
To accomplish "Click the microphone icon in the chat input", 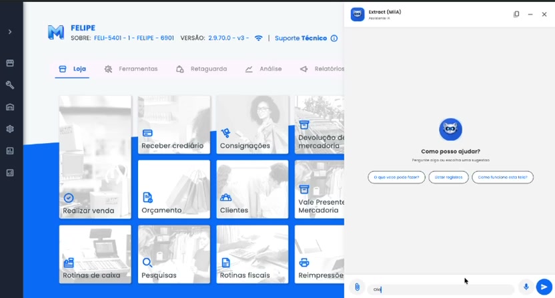I will (x=526, y=287).
